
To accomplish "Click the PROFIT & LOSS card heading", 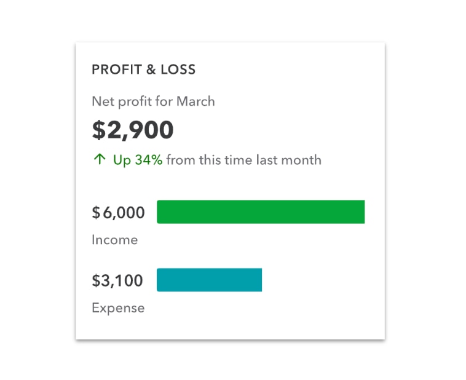I will coord(143,69).
